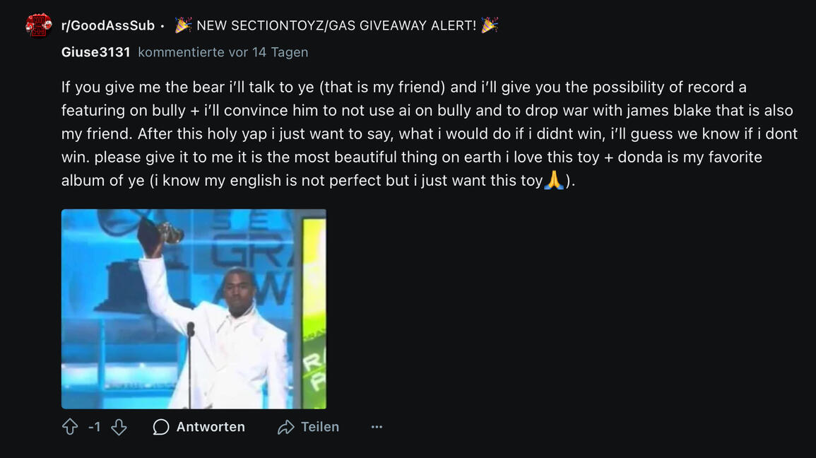The height and width of the screenshot is (458, 816).
Task: Click the speech bubble reply icon
Action: pyautogui.click(x=161, y=427)
